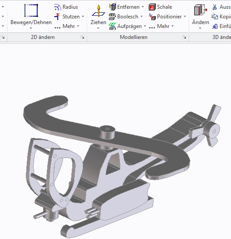Select the Stutzen trim icon
This screenshot has width=231, height=239.
[x=57, y=16]
